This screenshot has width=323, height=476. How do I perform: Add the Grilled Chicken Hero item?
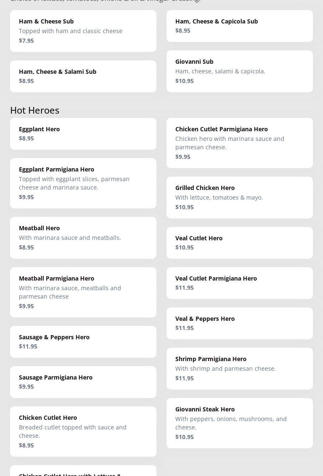240,198
